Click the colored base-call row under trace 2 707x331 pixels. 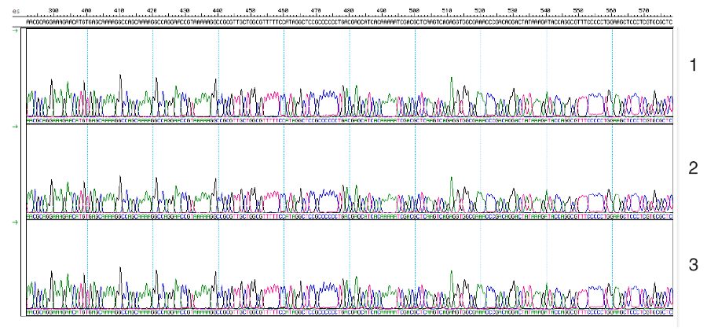[x=350, y=215]
